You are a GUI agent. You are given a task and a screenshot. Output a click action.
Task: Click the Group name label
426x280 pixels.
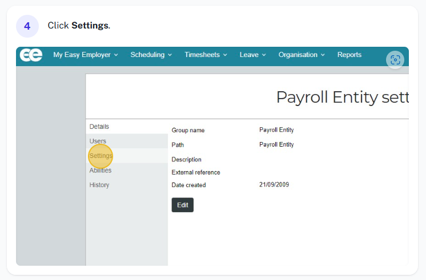188,130
